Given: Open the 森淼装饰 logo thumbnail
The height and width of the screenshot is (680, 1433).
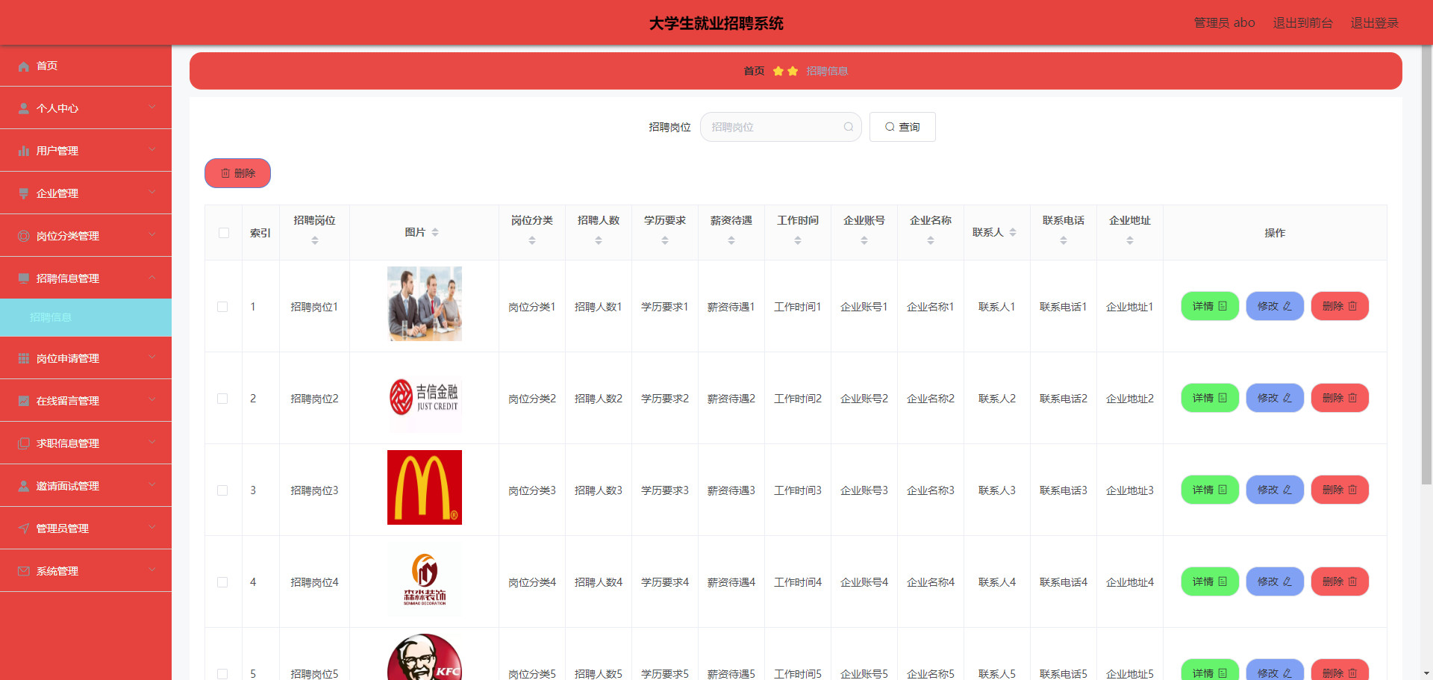Looking at the screenshot, I should (x=425, y=579).
